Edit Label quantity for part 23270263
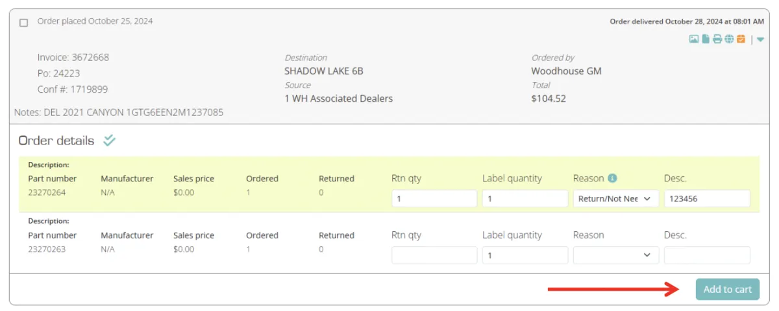 pos(525,255)
